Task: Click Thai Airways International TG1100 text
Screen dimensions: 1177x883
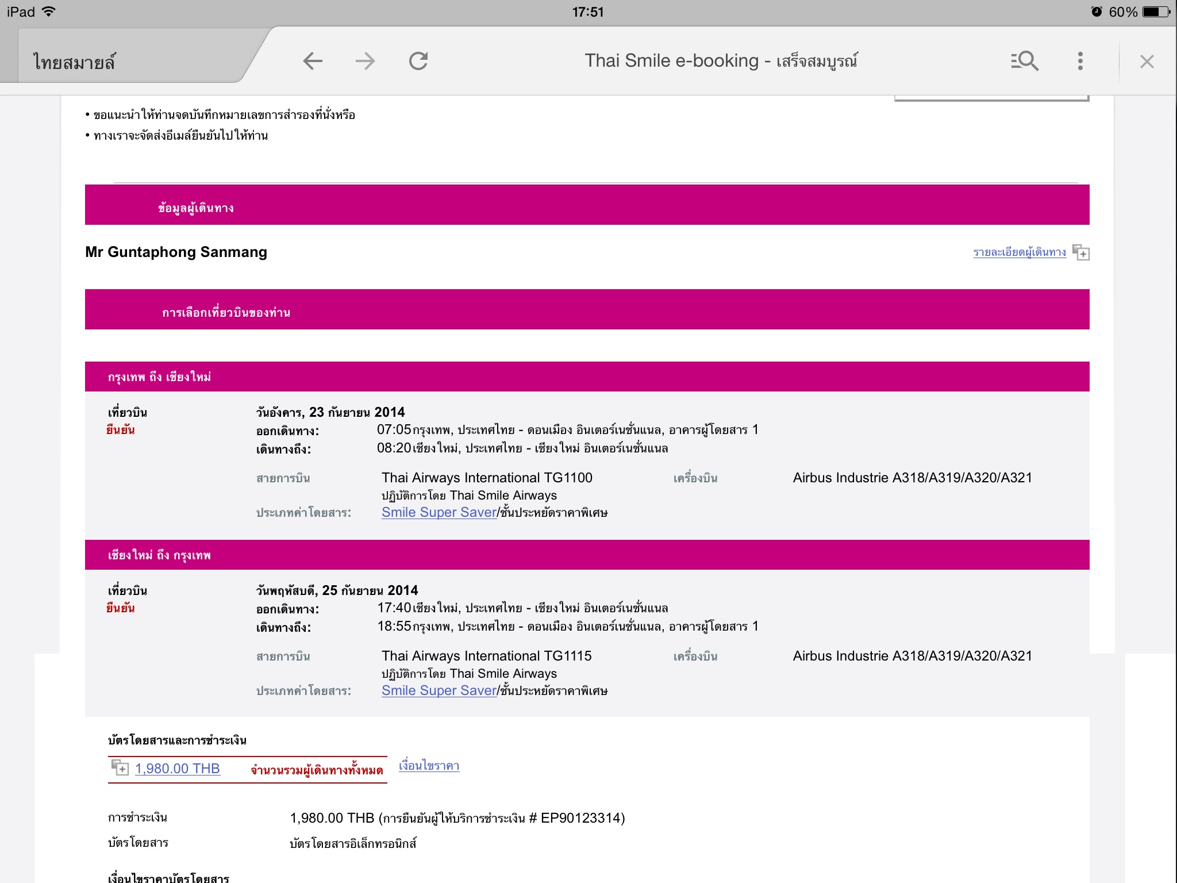Action: (x=487, y=478)
